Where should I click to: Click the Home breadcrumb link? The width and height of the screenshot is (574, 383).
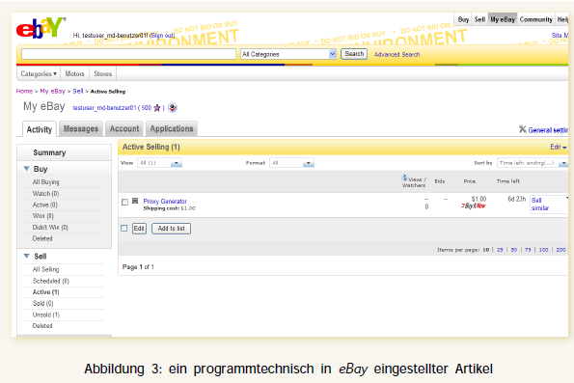[24, 91]
